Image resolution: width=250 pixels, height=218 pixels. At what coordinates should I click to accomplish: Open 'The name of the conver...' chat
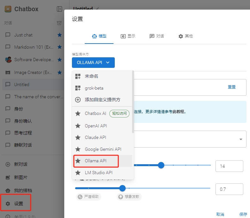(33, 97)
